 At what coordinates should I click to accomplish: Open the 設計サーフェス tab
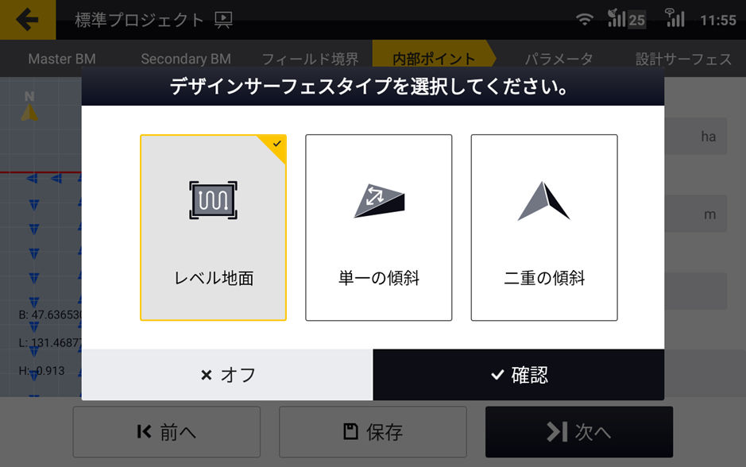684,59
